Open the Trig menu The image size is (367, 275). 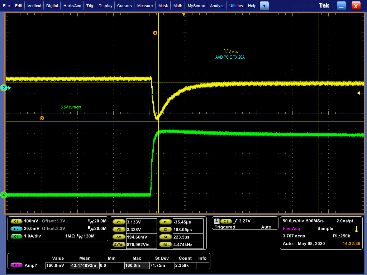(x=90, y=6)
